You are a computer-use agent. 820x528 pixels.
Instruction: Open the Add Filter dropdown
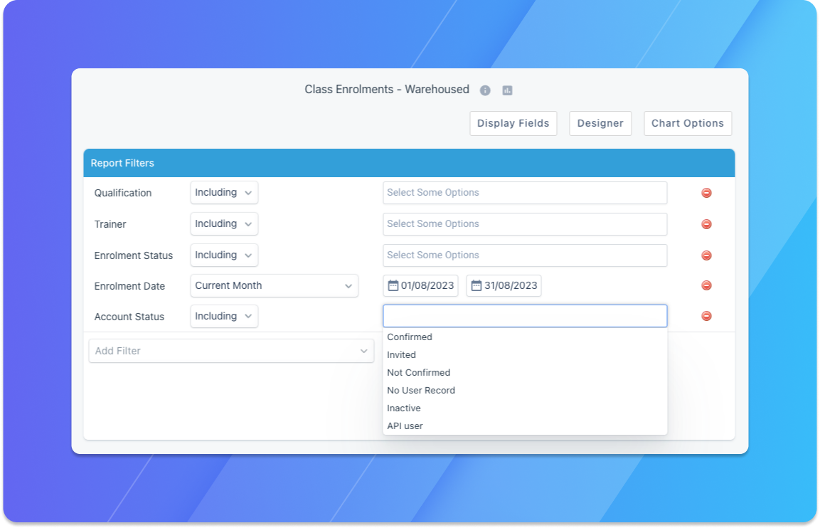pos(231,351)
